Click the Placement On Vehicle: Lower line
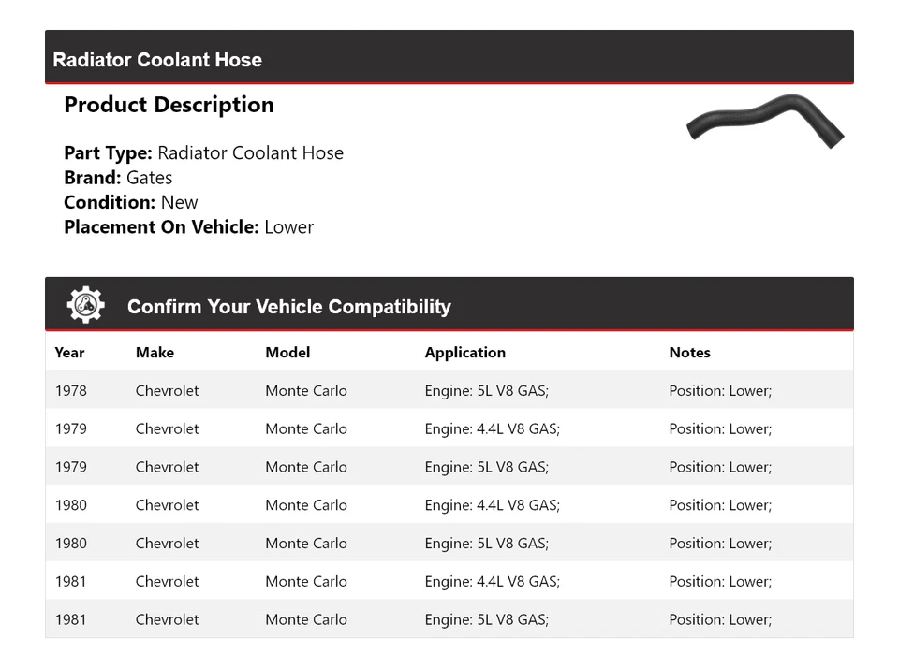This screenshot has width=899, height=668. pos(188,226)
